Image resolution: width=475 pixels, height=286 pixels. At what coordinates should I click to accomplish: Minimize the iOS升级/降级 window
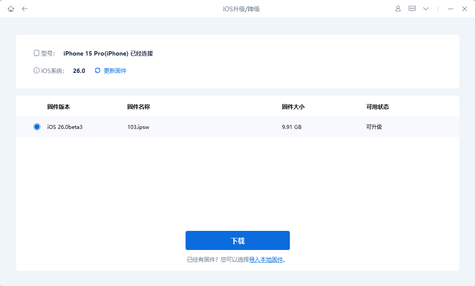[451, 9]
